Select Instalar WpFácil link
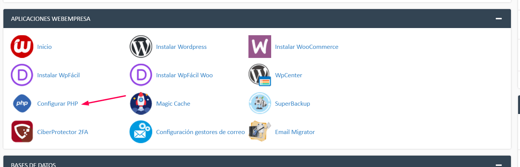 (x=58, y=75)
